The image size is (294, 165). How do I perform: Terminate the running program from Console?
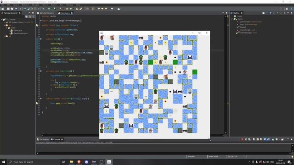coord(242,139)
